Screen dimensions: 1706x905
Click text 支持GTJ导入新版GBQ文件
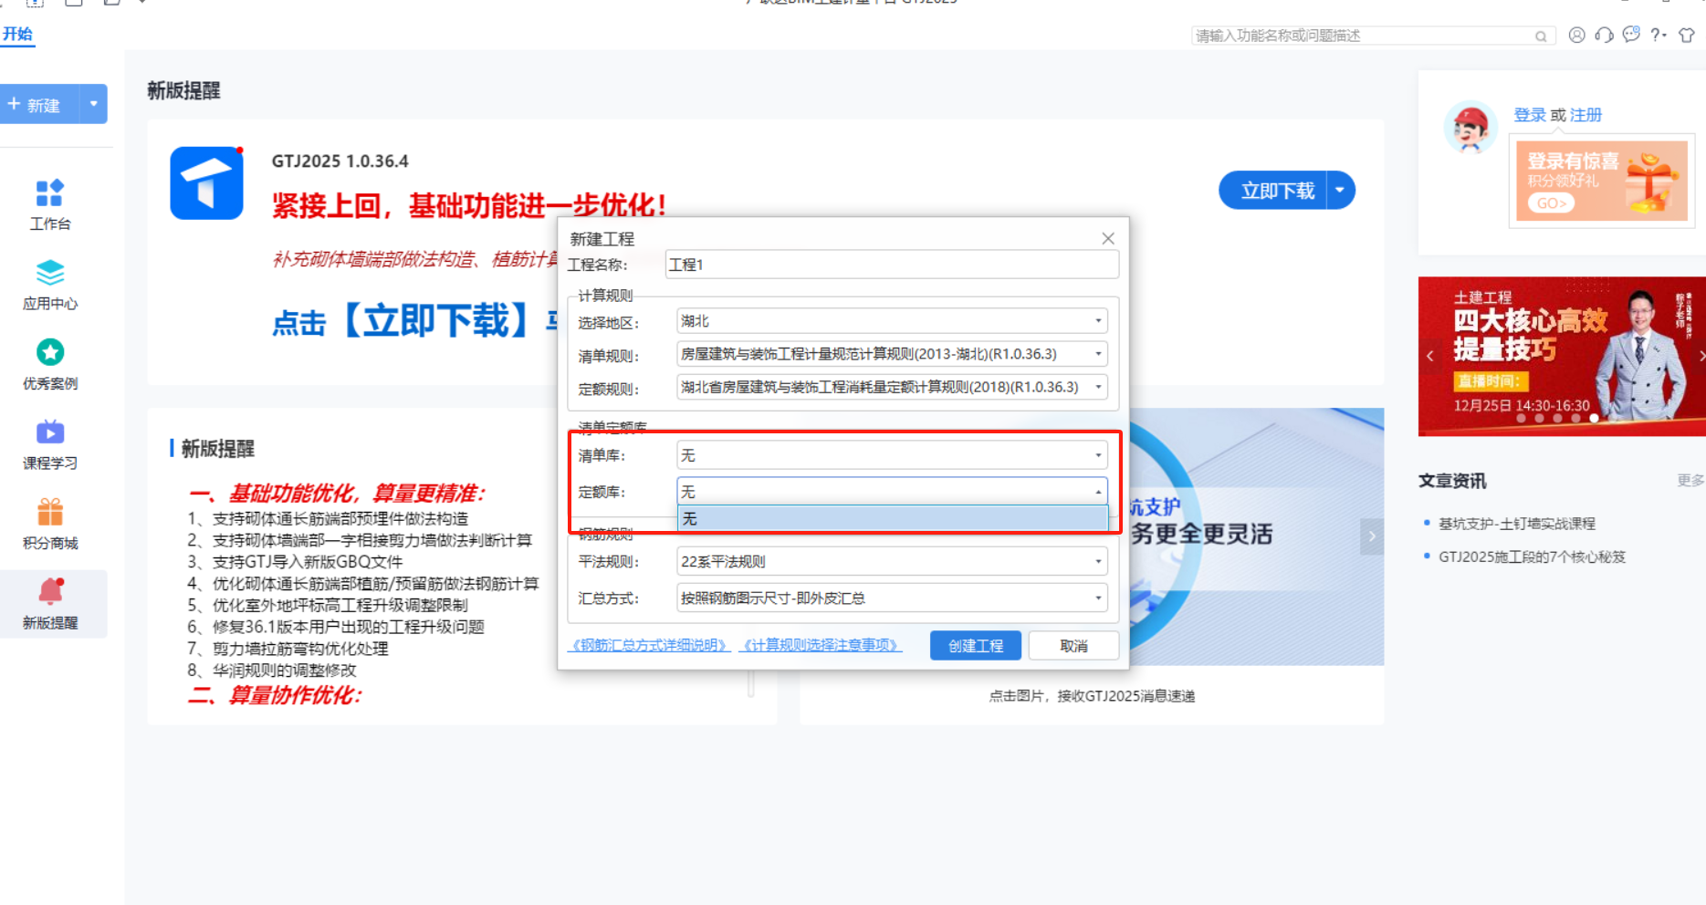(308, 562)
